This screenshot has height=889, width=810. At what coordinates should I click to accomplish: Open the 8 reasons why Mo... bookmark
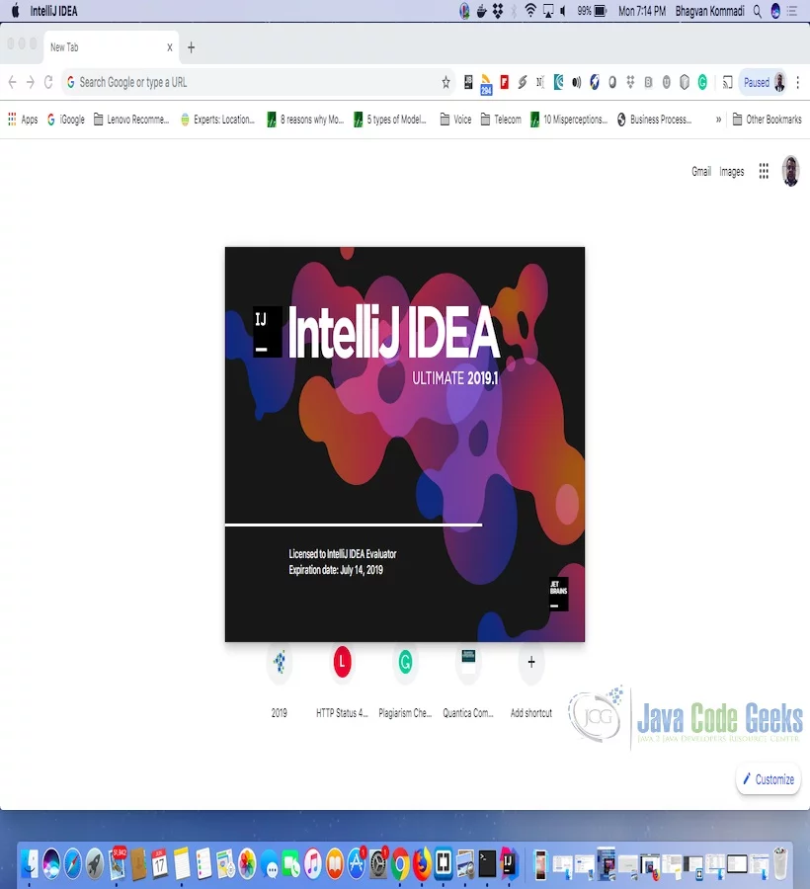(x=305, y=120)
